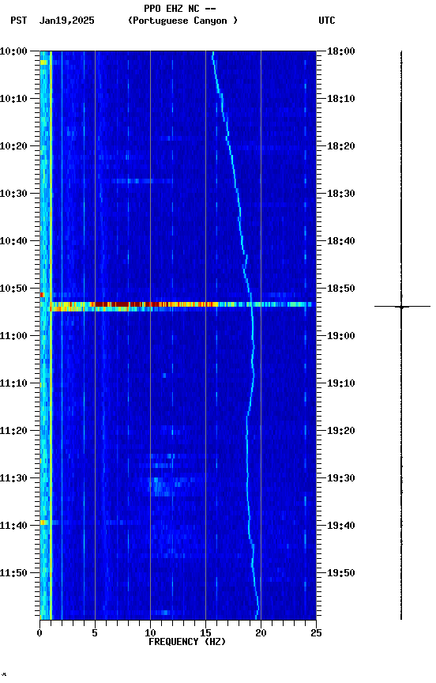Click the UTC time label '18:00'
The image size is (436, 683).
(341, 51)
